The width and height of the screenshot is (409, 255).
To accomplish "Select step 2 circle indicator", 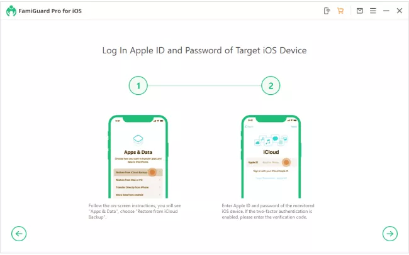I will [271, 85].
